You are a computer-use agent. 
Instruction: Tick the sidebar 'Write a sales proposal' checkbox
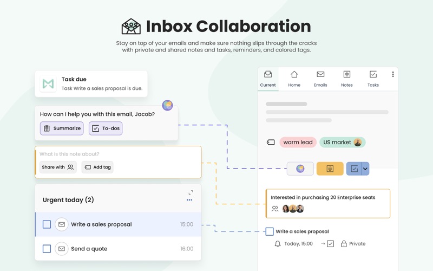(x=270, y=231)
